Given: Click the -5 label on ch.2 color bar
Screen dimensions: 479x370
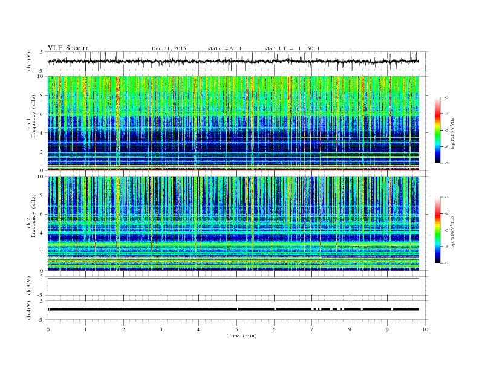Looking at the screenshot, I should 446,230.
